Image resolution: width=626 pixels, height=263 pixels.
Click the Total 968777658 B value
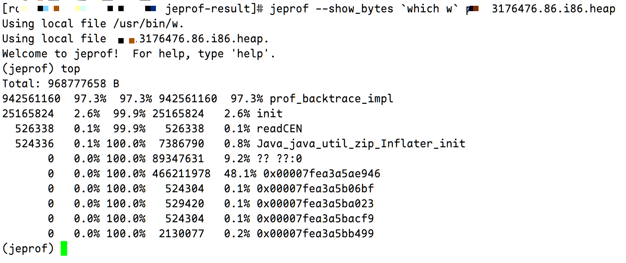point(83,83)
